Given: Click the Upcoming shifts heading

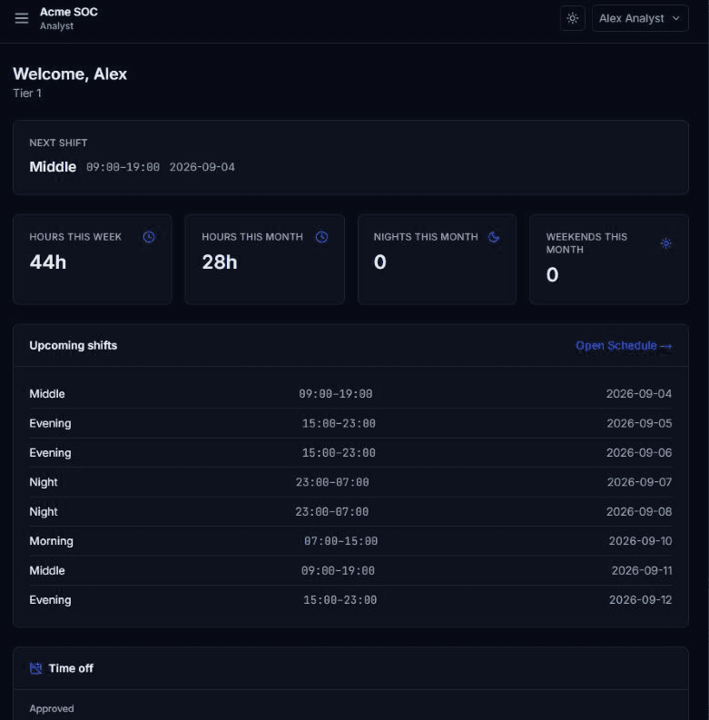Looking at the screenshot, I should (73, 345).
